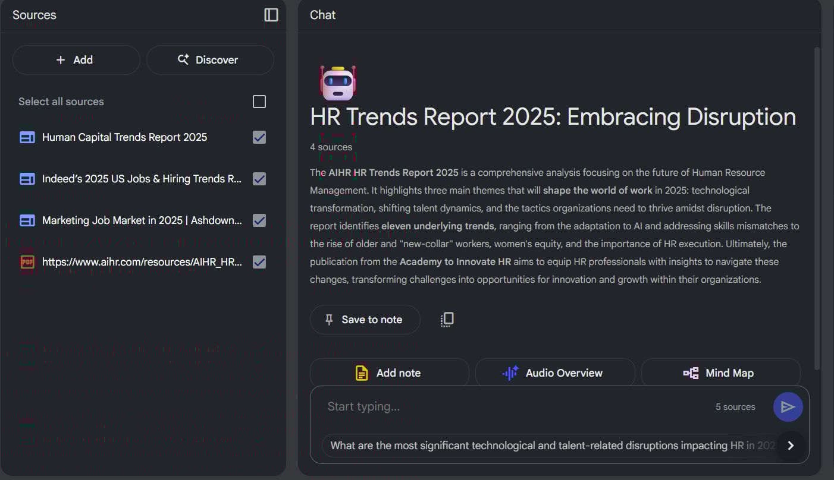Uncheck the Indeed's 2025 US Jobs source checkbox
This screenshot has width=834, height=480.
259,179
